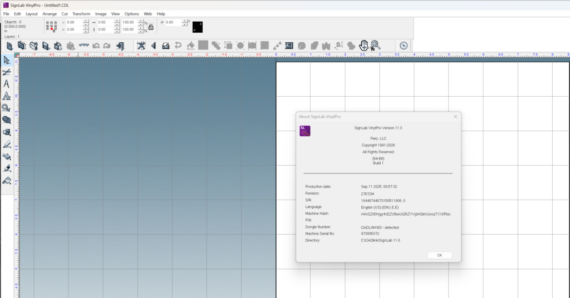The width and height of the screenshot is (570, 298).
Task: Click the revision value 27672M
Action: pyautogui.click(x=367, y=194)
